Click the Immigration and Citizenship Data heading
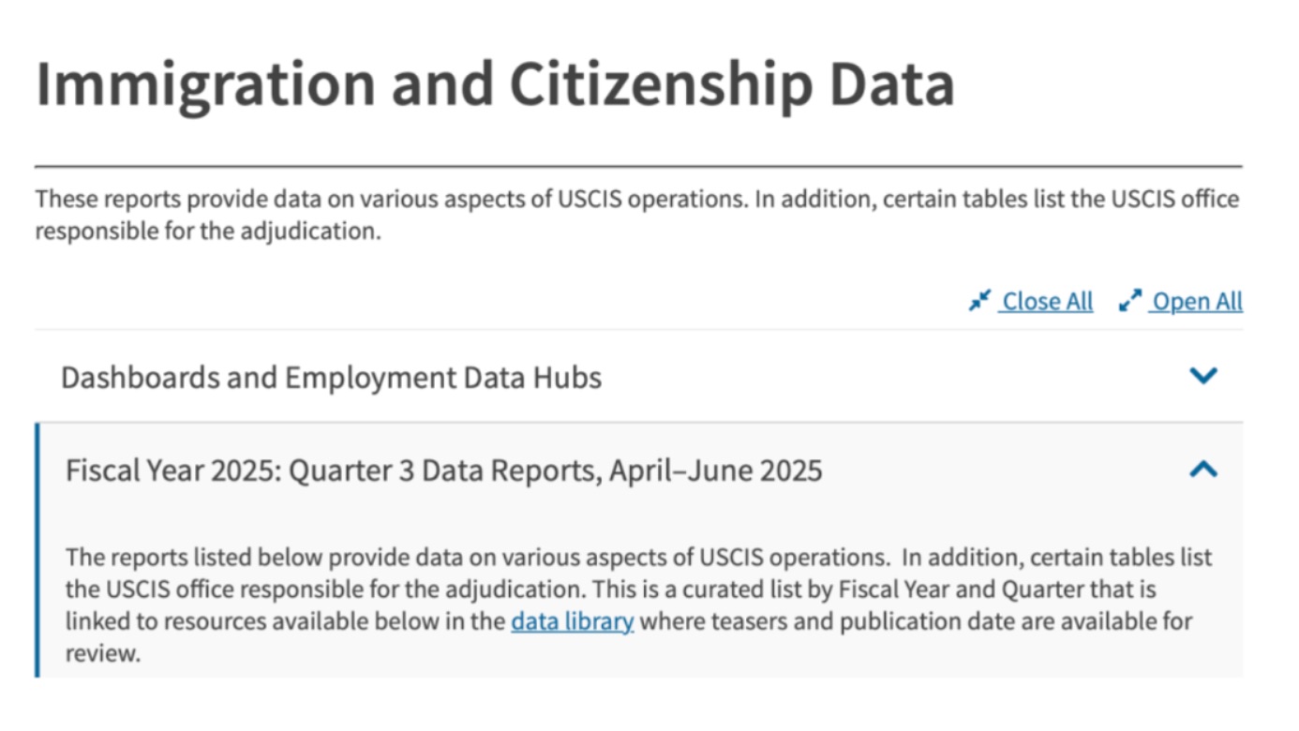 (495, 84)
